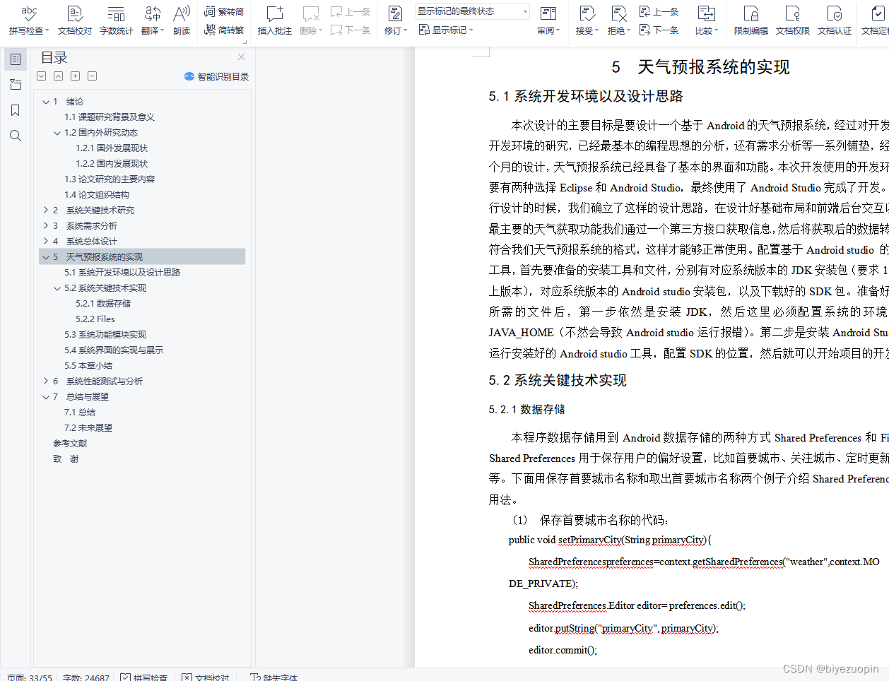889x681 pixels.
Task: Close the 目录 navigation panel
Action: pyautogui.click(x=241, y=57)
